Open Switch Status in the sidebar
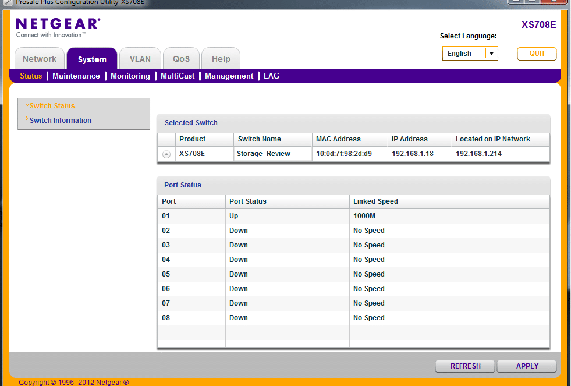This screenshot has height=386, width=571. point(52,105)
